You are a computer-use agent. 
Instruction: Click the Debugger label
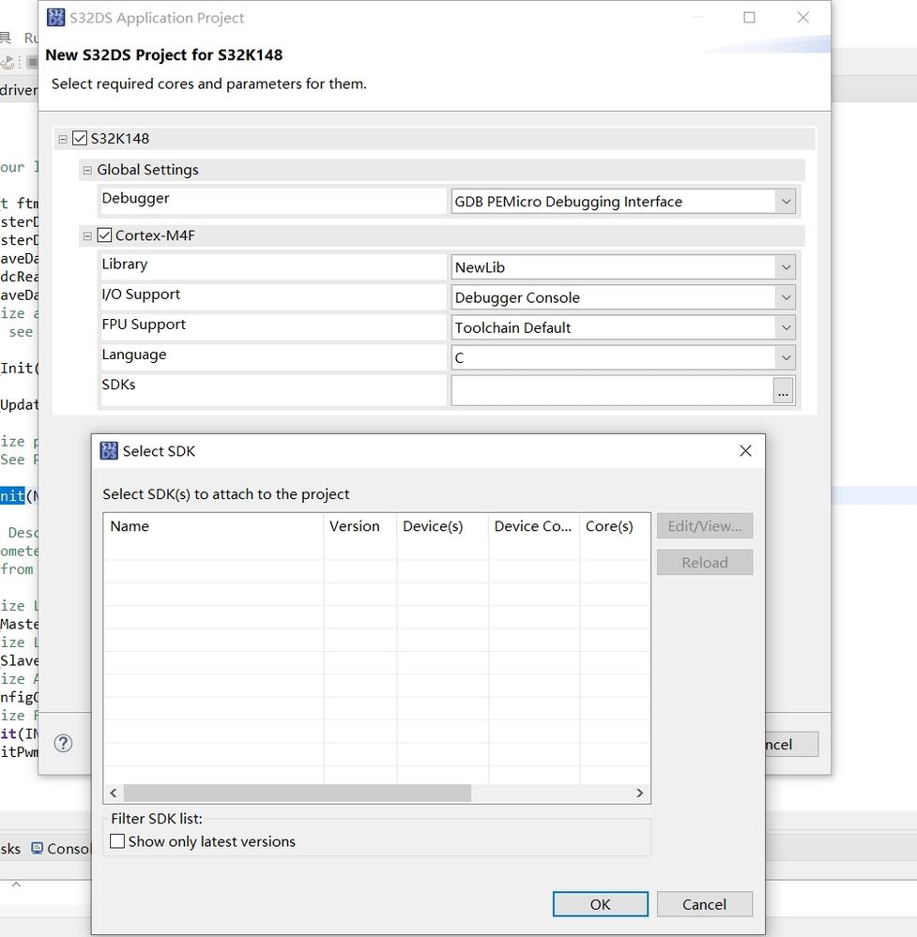[136, 198]
